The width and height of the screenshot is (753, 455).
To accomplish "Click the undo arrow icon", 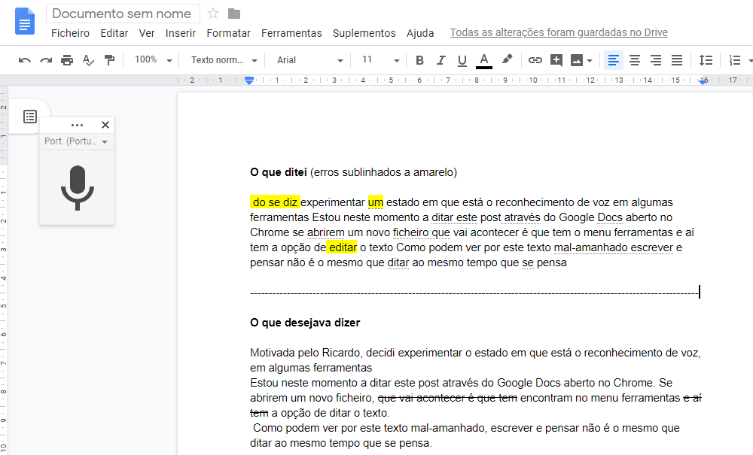I will pos(25,60).
